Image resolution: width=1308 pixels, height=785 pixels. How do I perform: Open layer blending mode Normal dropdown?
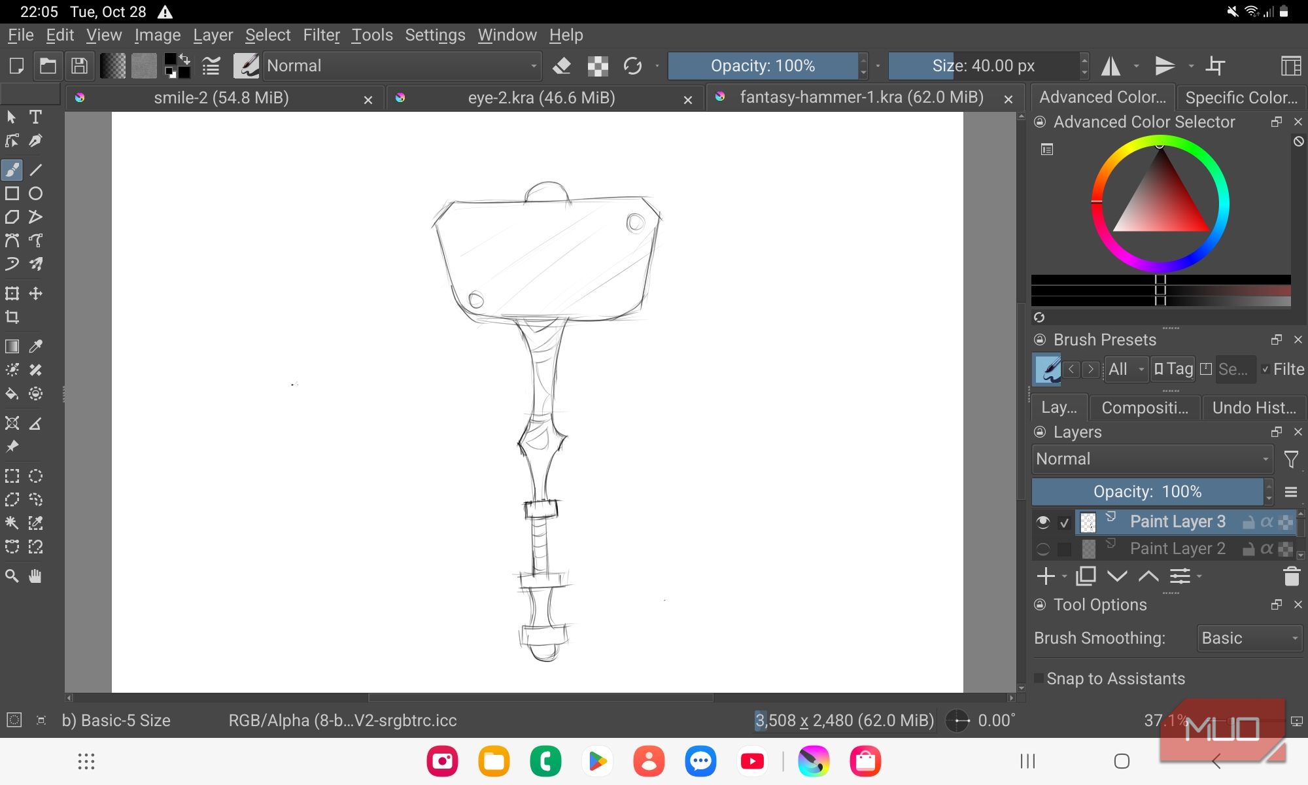coord(1152,459)
